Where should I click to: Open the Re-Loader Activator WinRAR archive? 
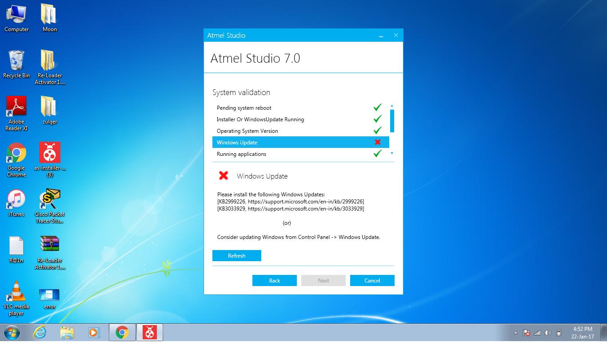[x=50, y=252]
